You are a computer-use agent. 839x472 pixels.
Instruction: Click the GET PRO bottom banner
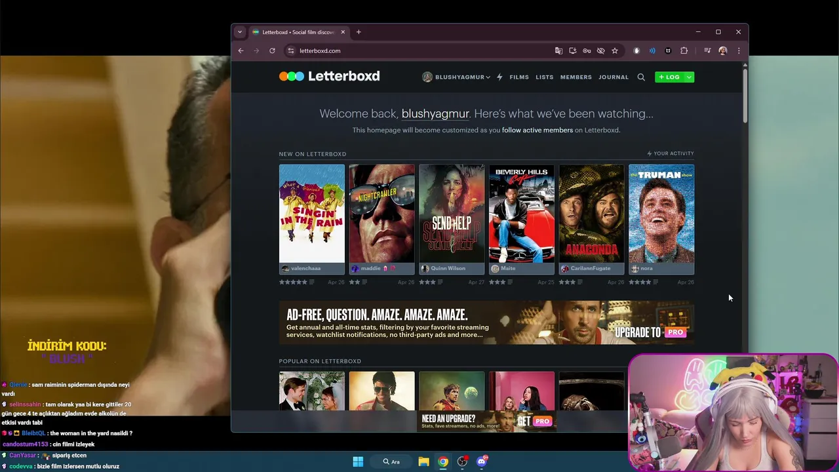(x=486, y=421)
